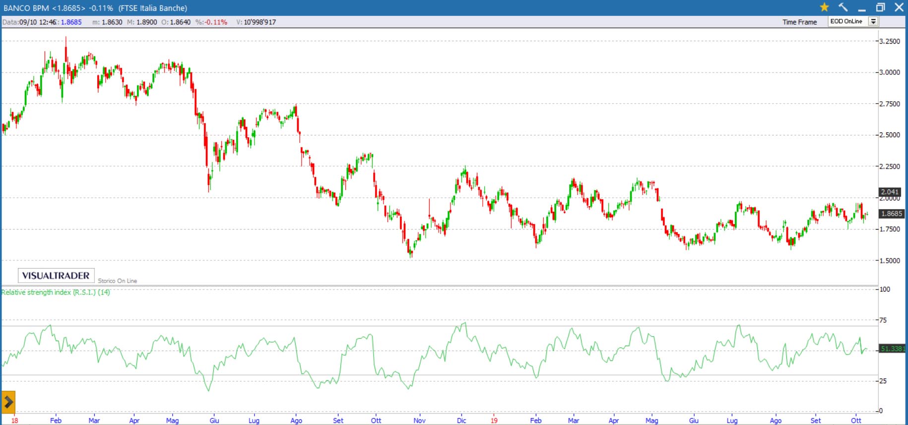Image resolution: width=908 pixels, height=425 pixels.
Task: Minimize the BANCO BPM chart window
Action: click(862, 8)
